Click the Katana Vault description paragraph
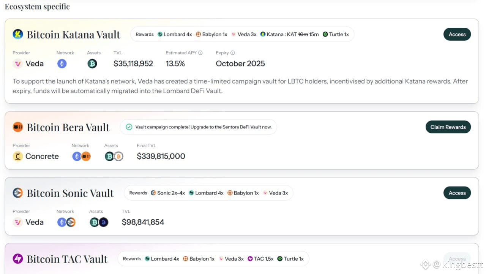 [240, 86]
